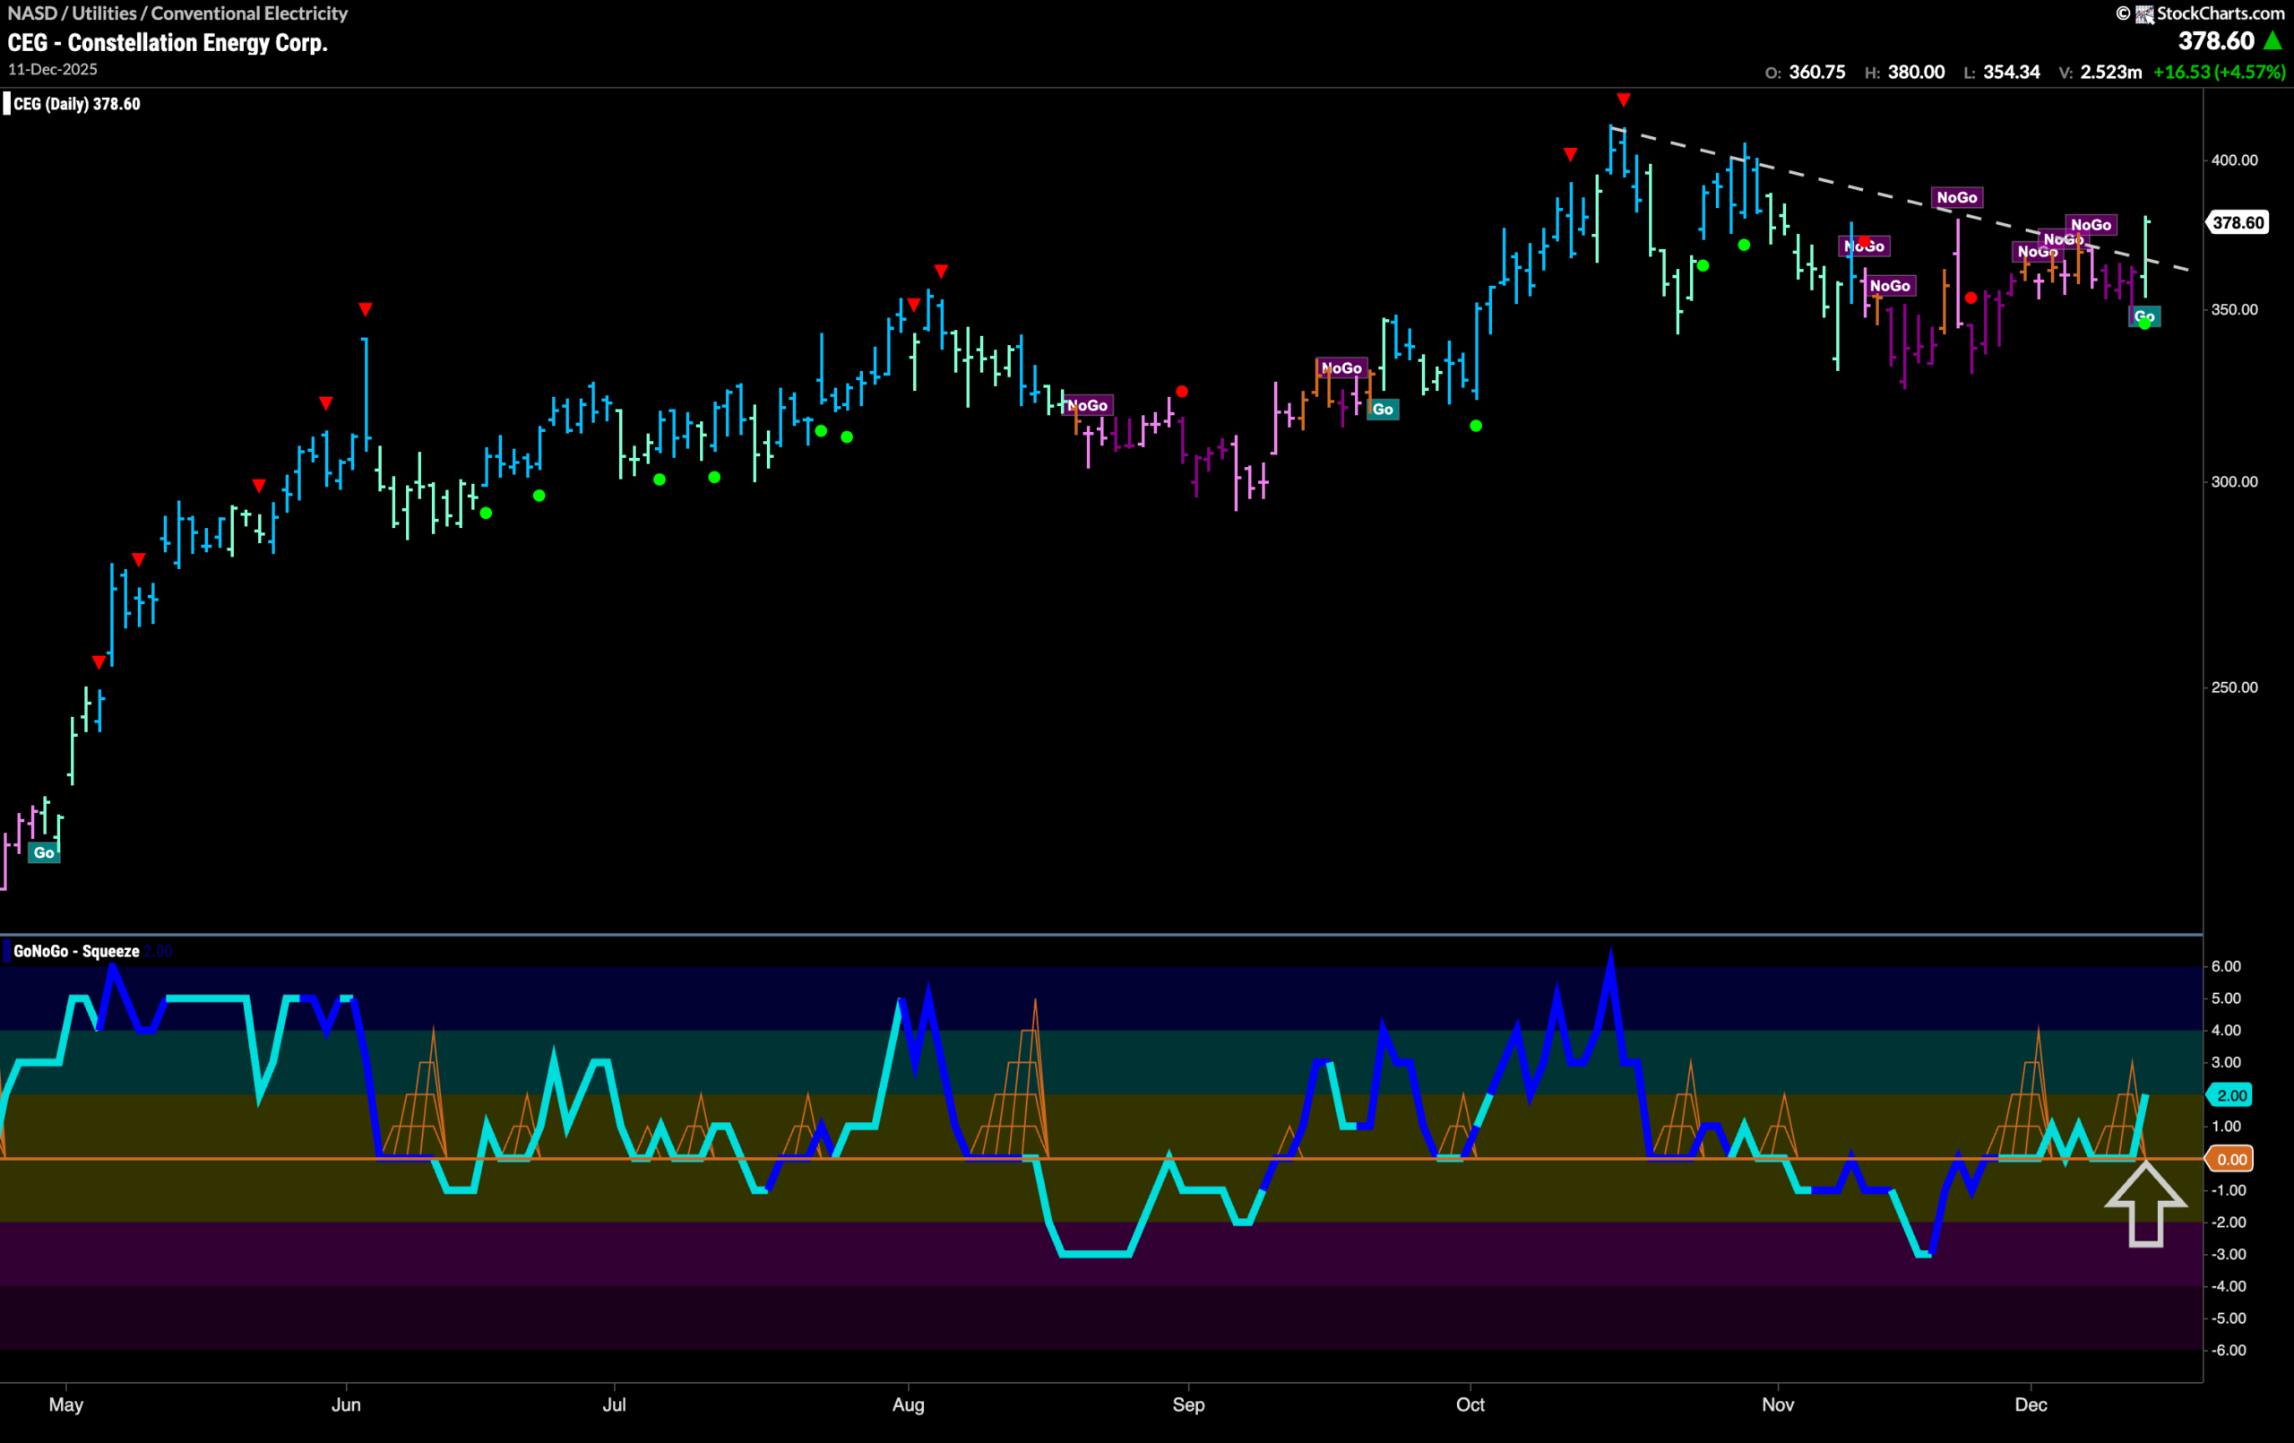
Task: Click the 'NASD / Utilities / Conventional Electricity' breadcrumb
Action: (177, 13)
